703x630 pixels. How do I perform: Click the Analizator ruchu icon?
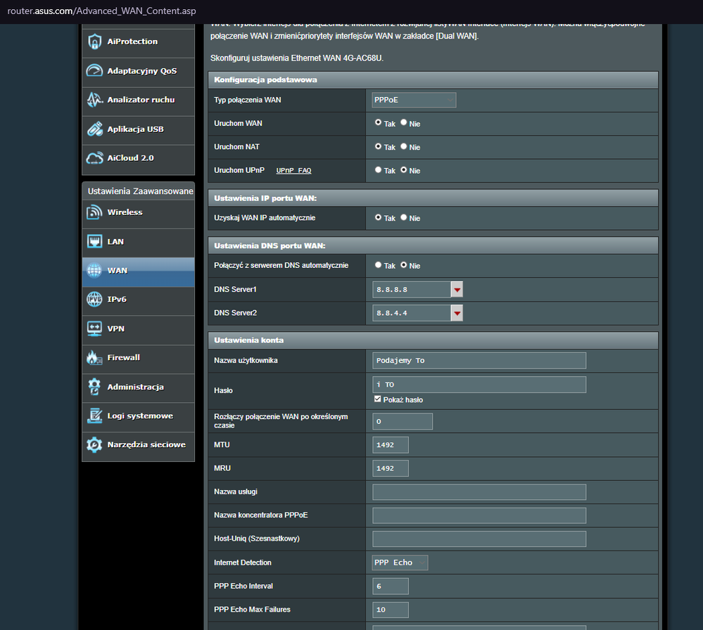(94, 100)
